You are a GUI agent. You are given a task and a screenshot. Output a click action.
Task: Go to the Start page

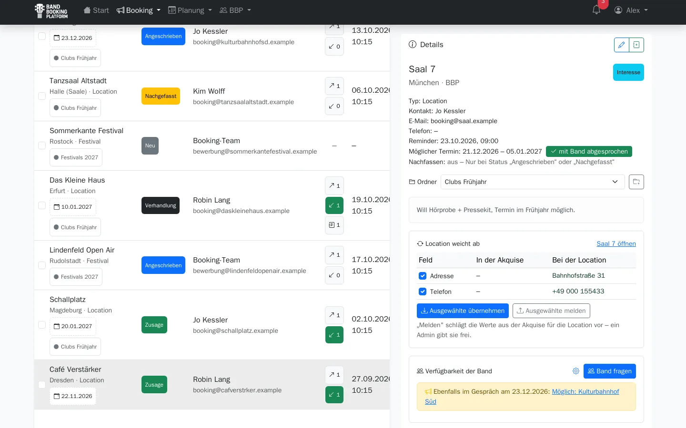[96, 10]
